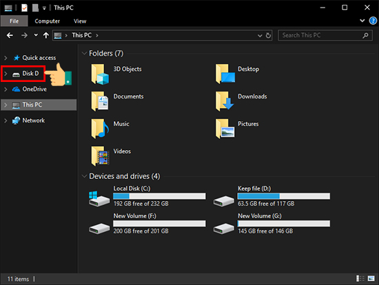Open the Downloads folder icon
The height and width of the screenshot is (285, 379).
tap(225, 101)
